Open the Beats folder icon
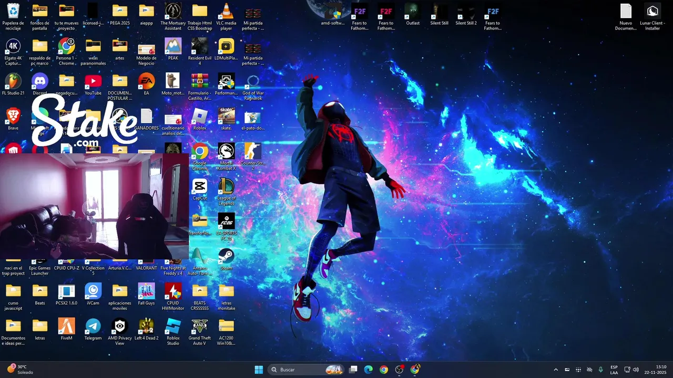 (x=40, y=294)
